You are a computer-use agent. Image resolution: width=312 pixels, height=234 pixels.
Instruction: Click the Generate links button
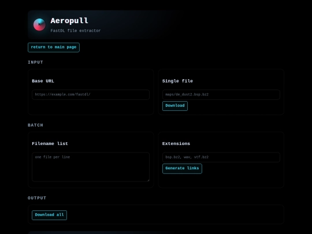tap(182, 169)
